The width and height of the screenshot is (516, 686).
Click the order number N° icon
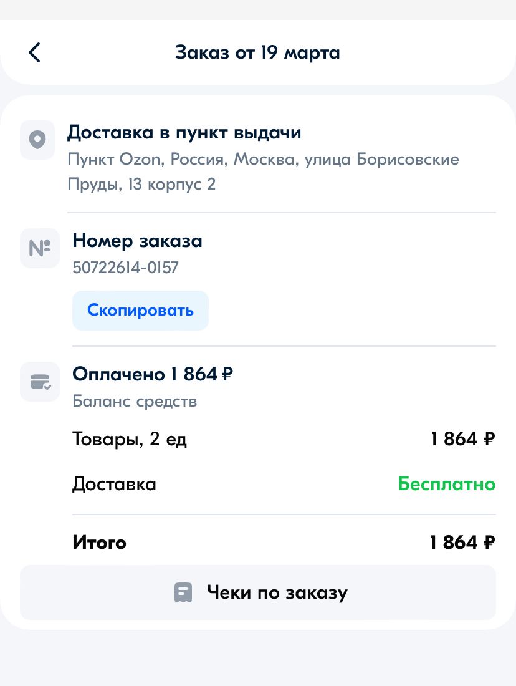(x=39, y=248)
